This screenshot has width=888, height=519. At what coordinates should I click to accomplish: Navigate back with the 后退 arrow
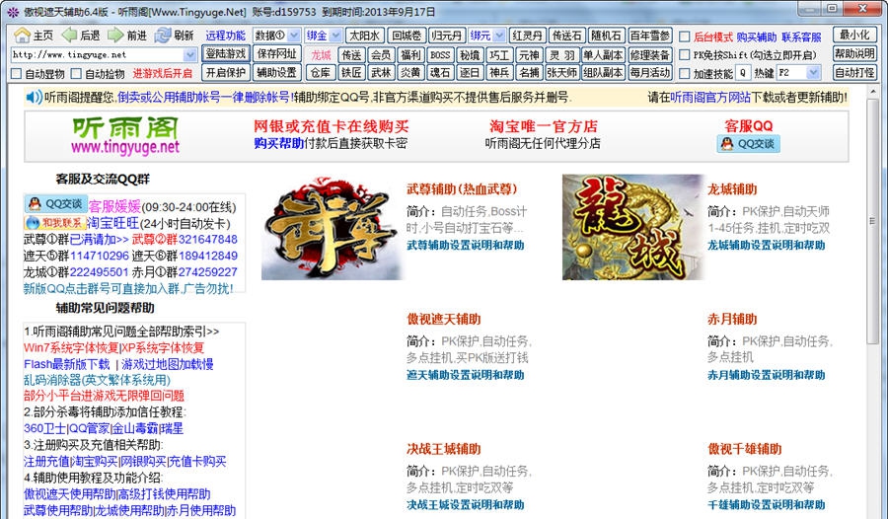[x=69, y=36]
